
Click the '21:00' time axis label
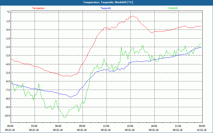click(178, 126)
